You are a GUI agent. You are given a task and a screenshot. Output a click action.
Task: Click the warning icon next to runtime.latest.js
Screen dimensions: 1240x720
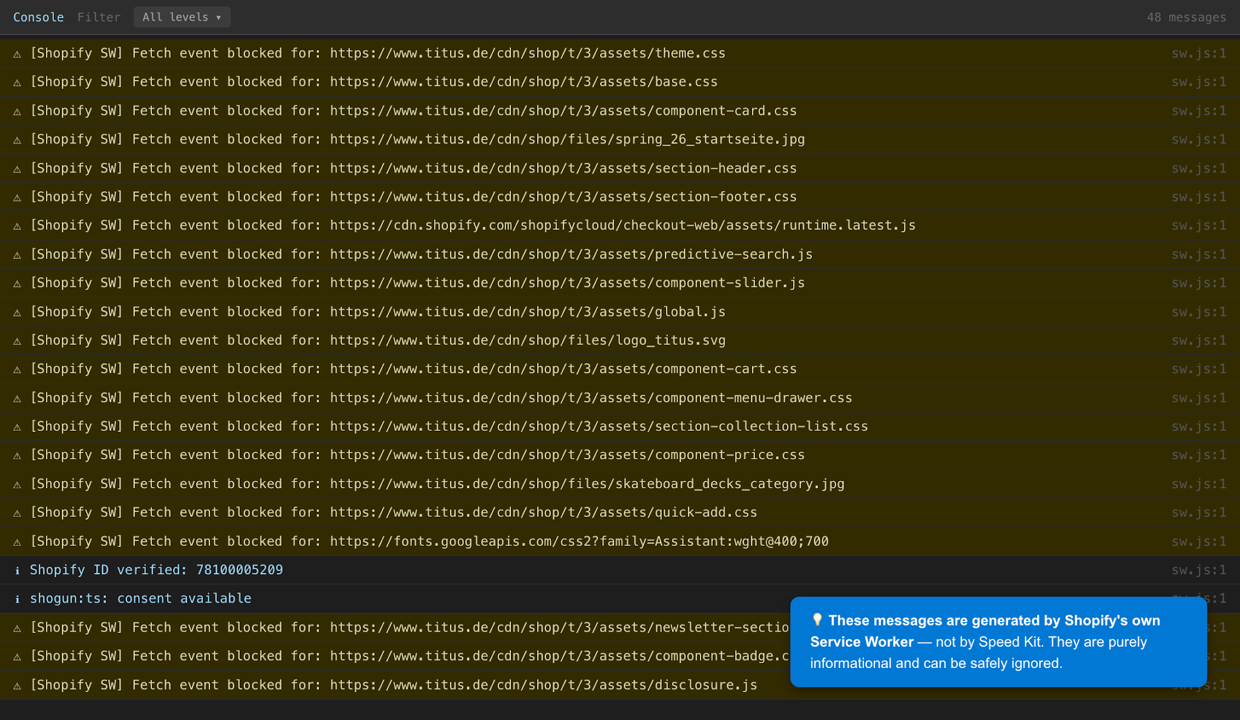point(18,226)
